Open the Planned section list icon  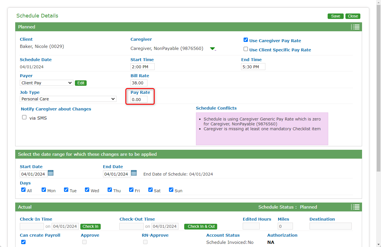(x=356, y=27)
